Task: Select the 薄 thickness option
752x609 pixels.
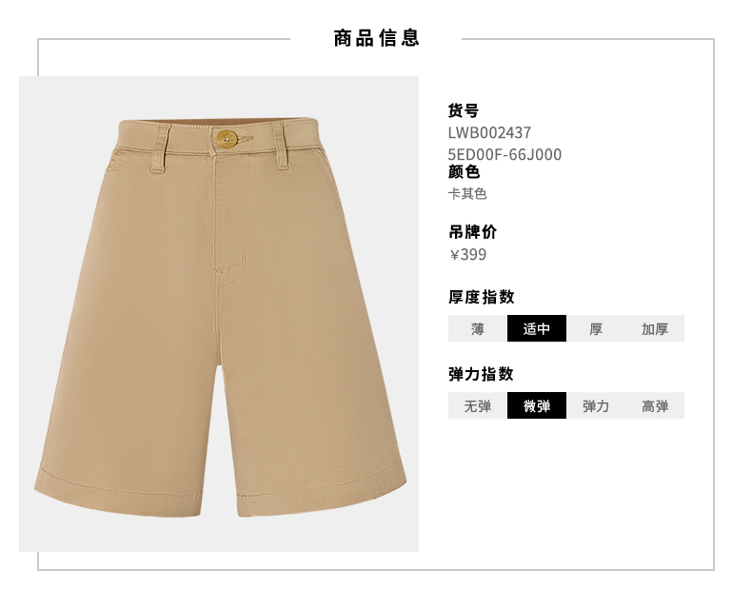Action: pyautogui.click(x=477, y=328)
